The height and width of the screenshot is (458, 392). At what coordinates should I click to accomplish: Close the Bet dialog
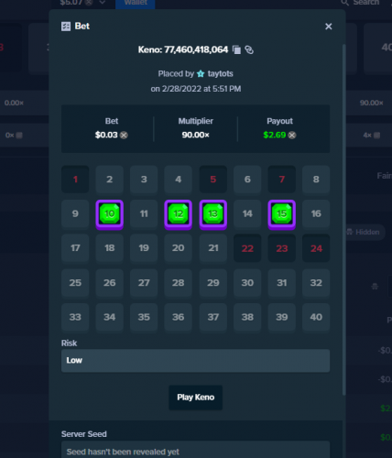coord(329,27)
